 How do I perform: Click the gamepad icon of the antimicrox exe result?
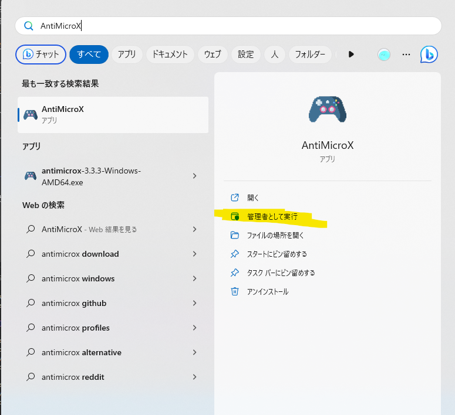[31, 176]
